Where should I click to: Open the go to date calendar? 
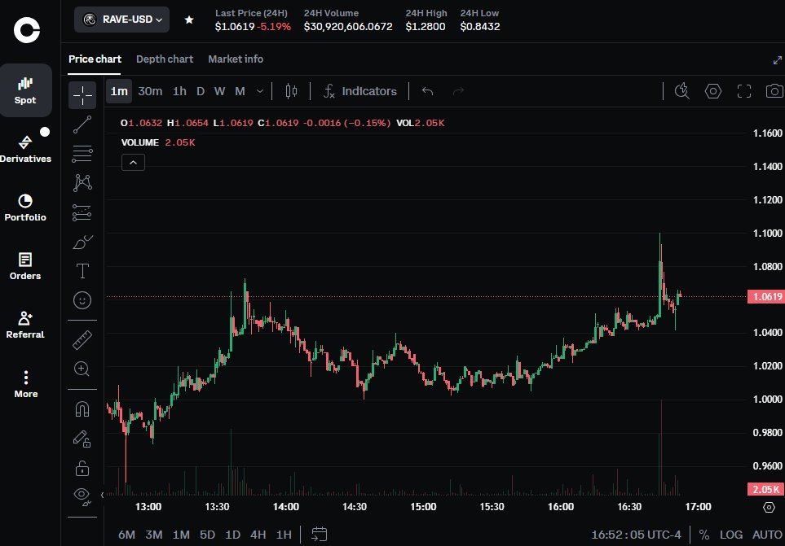[319, 534]
